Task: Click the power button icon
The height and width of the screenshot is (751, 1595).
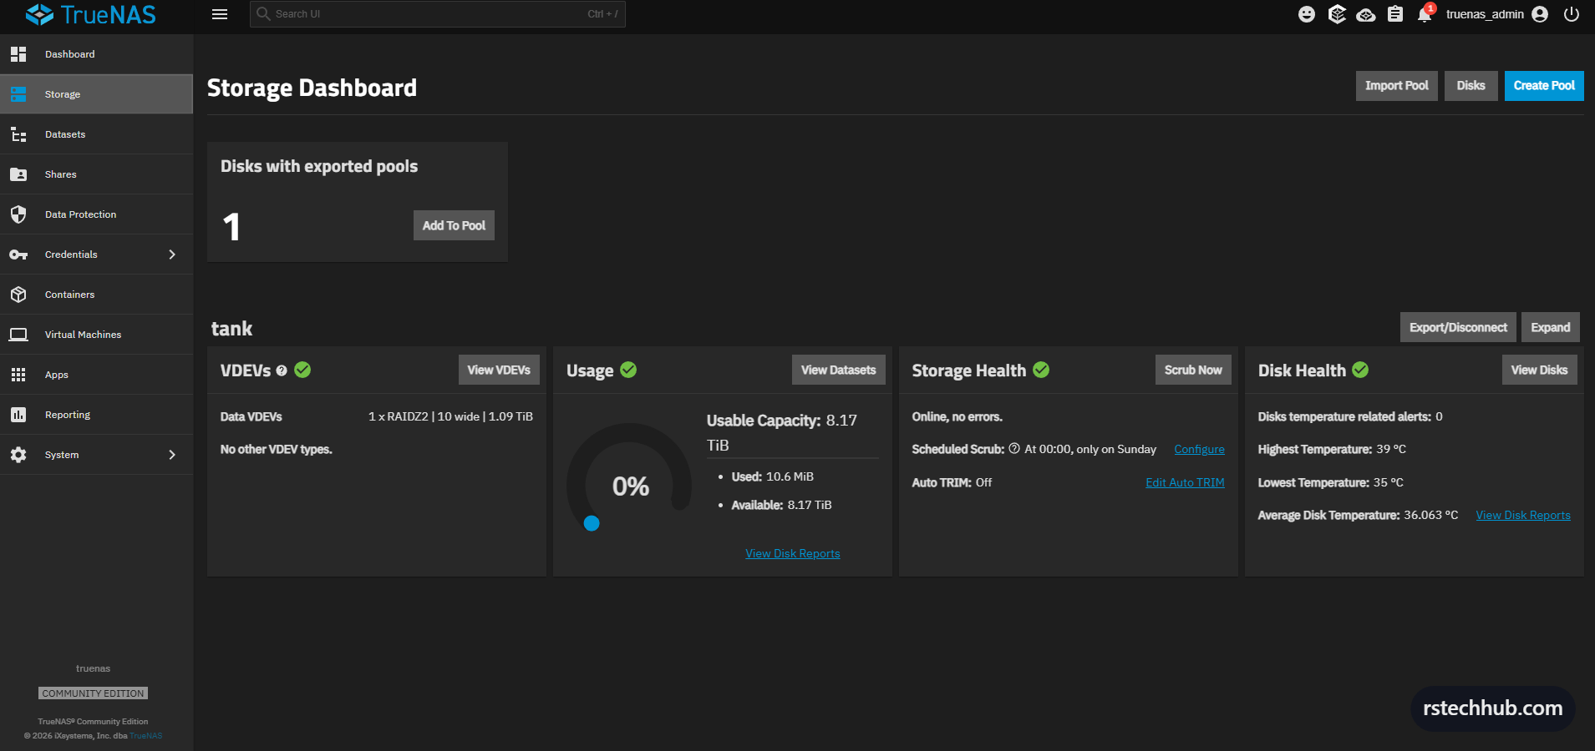Action: [x=1572, y=14]
